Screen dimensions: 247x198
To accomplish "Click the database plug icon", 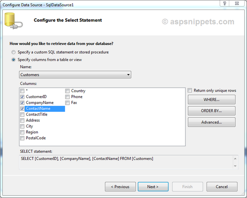I will (13, 21).
